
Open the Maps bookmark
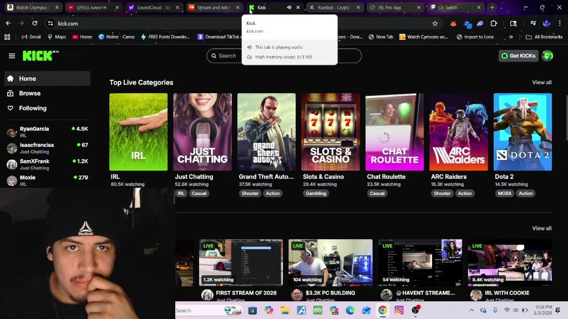(56, 37)
